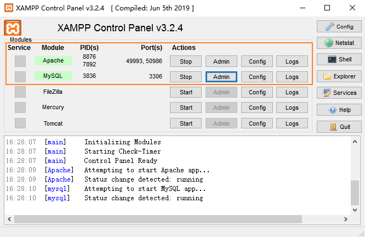Screen dimensions: 365x237
Task: Toggle the Mercury service checkbox
Action: (x=20, y=108)
